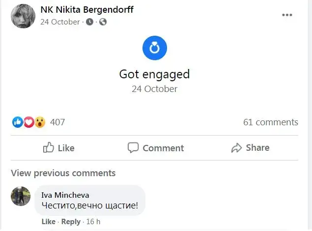Open the three-dot post options menu
Image resolution: width=312 pixels, height=231 pixels.
click(287, 15)
